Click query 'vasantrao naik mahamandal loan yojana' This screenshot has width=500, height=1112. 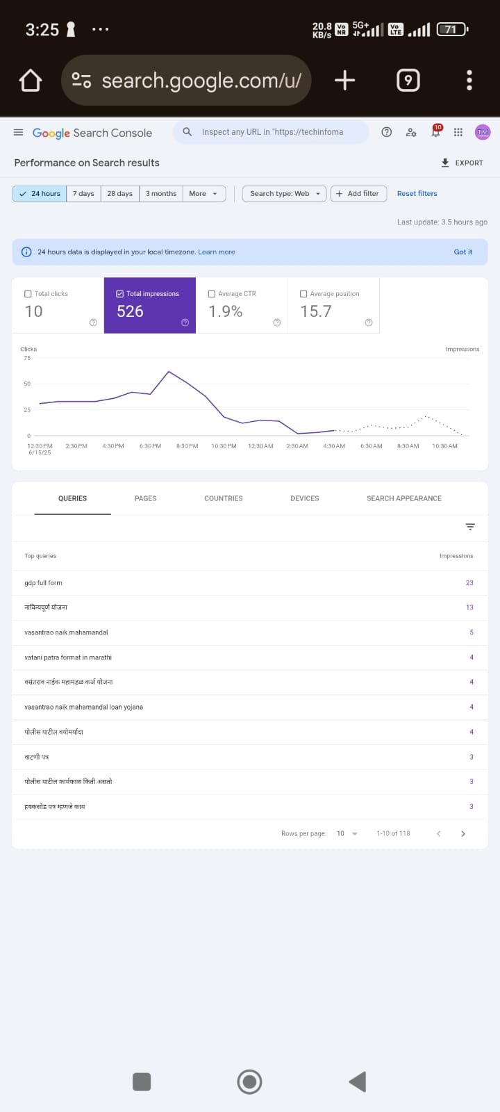[83, 707]
